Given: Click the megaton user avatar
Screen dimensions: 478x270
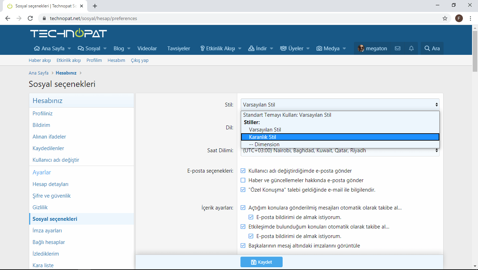Looking at the screenshot, I should (x=361, y=49).
